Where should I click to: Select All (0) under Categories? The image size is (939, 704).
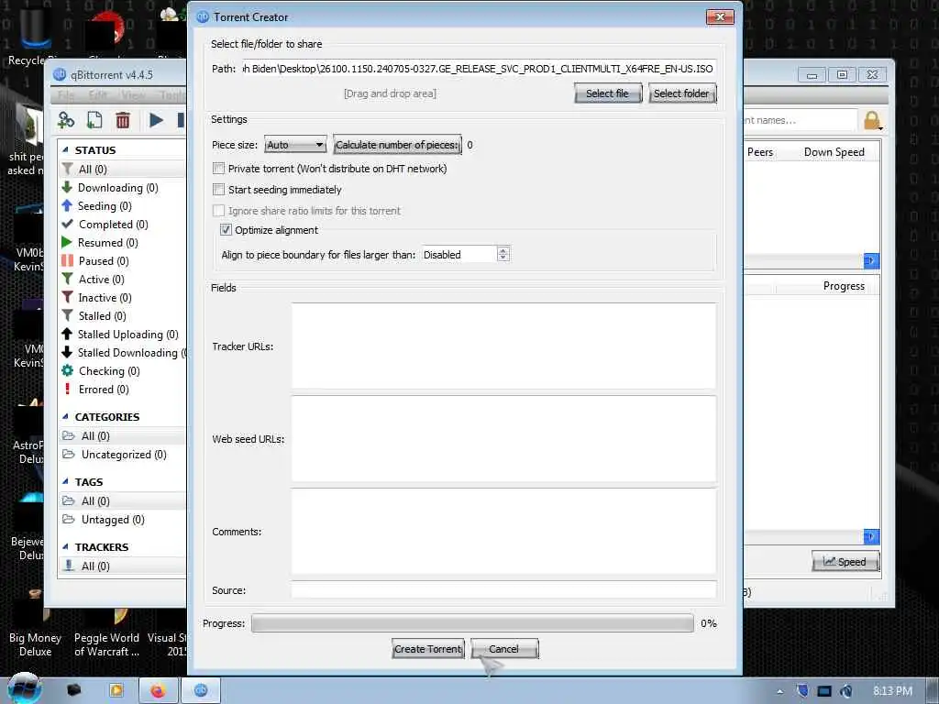tap(122, 435)
